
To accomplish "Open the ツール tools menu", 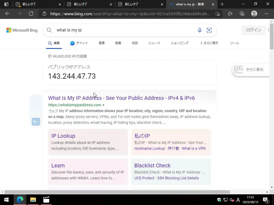I will [x=234, y=43].
